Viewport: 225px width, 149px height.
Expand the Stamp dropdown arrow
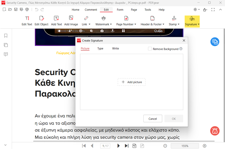tap(178, 24)
